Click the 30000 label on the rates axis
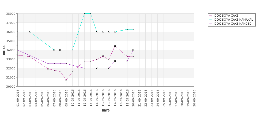Viewport: 261px width, 115px height. pos(12,87)
